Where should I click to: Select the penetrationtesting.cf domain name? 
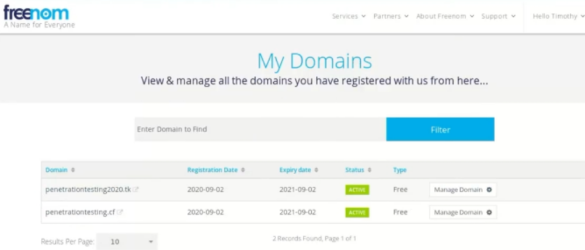[80, 212]
